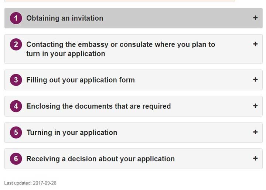Click the Last updated 2017-09-28 text

tap(30, 183)
